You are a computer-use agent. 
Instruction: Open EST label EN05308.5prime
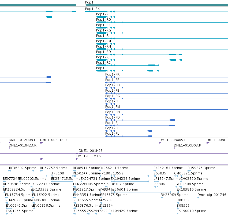point(46,200)
